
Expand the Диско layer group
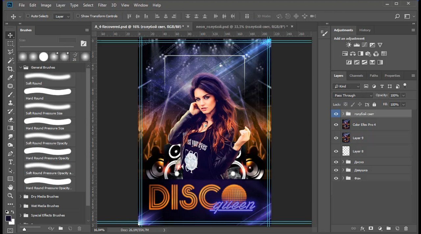point(343,162)
